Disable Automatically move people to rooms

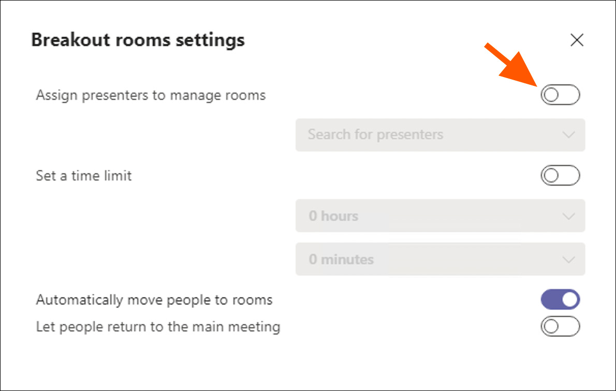560,299
